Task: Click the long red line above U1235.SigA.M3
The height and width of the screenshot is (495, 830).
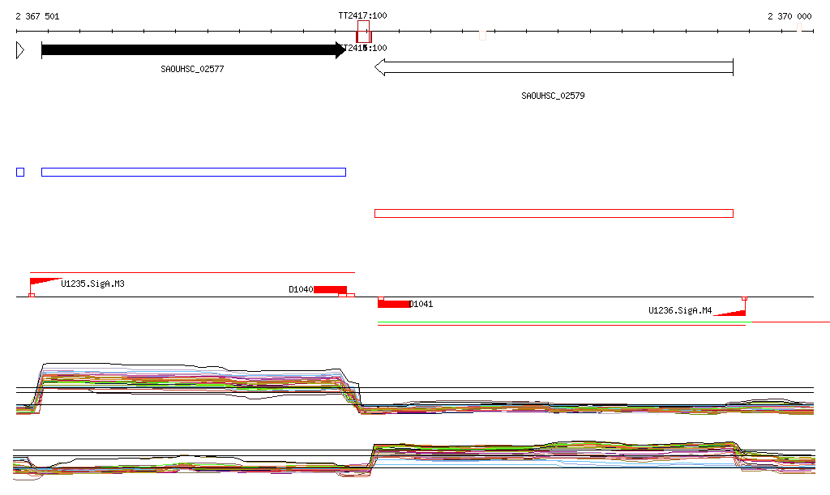Action: point(192,273)
